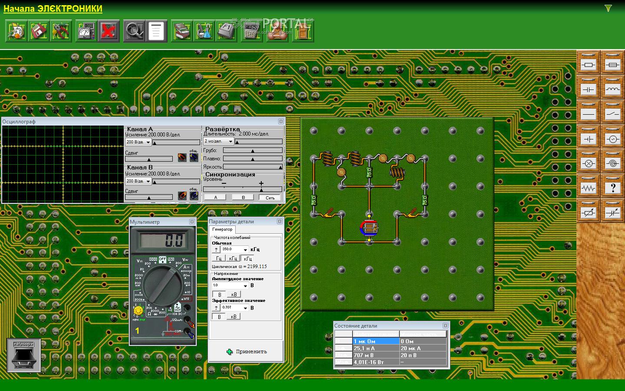Viewport: 625px width, 391px height.
Task: Pick the switch component drawer
Action: [612, 113]
